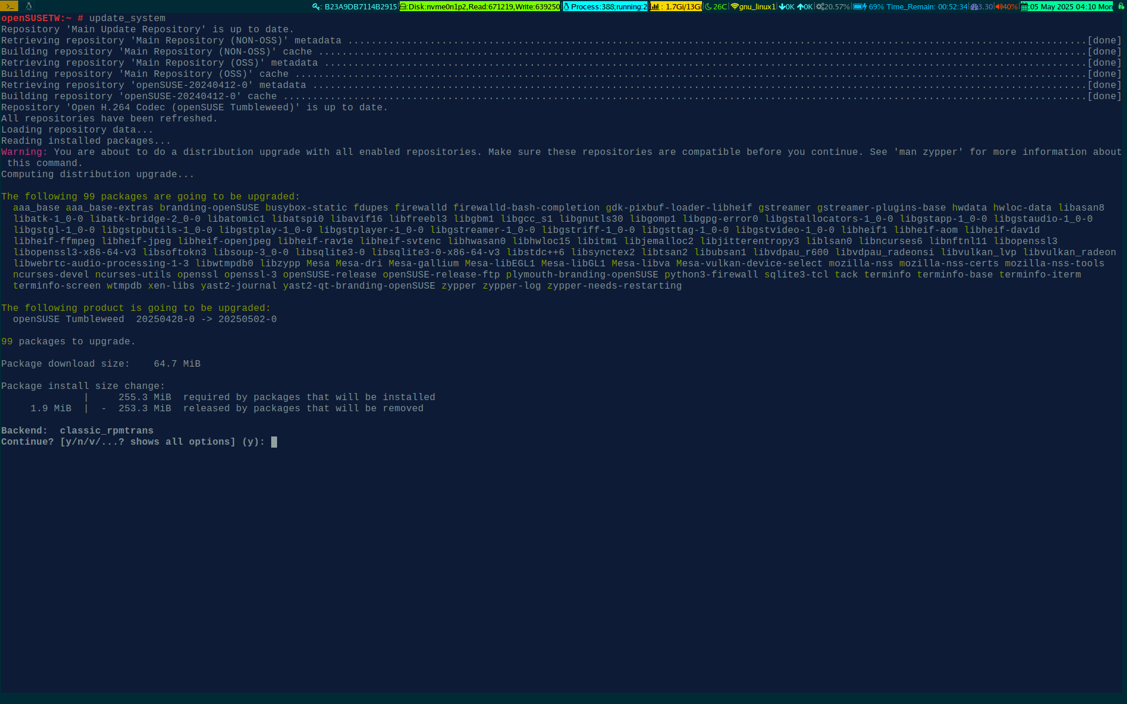Click the 'Backend: classic_rpmtrans' line

click(x=77, y=431)
